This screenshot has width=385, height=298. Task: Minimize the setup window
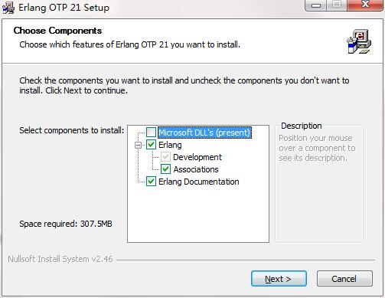[x=316, y=5]
